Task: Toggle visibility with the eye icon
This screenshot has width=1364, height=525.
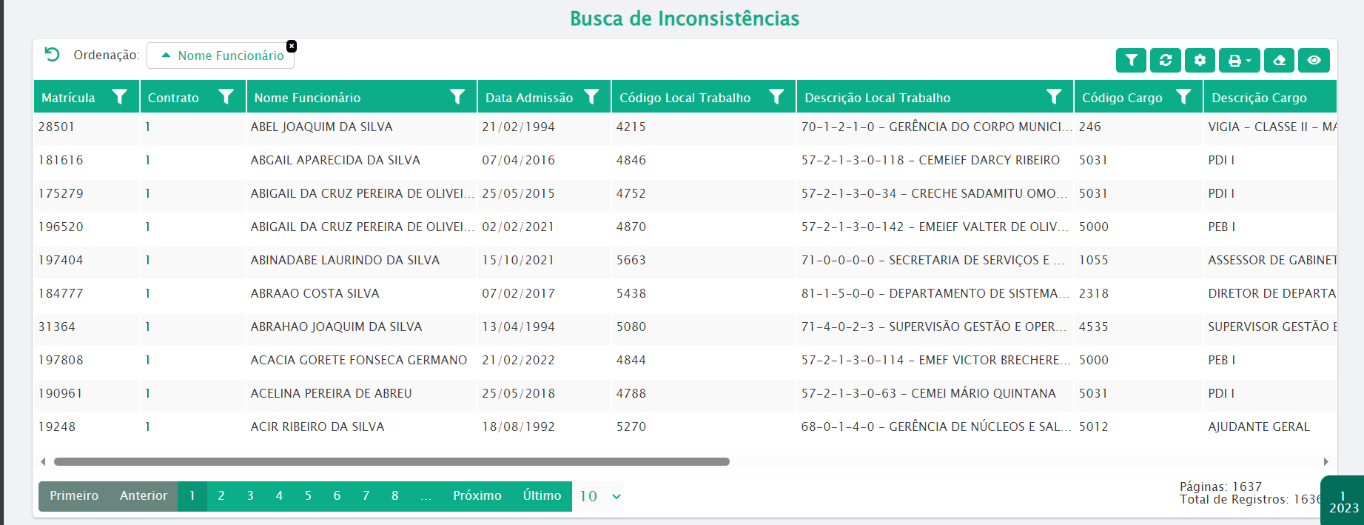Action: (x=1314, y=60)
